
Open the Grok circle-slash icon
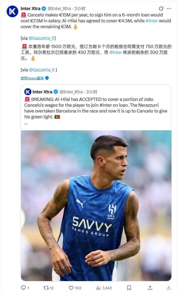pyautogui.click(x=161, y=9)
